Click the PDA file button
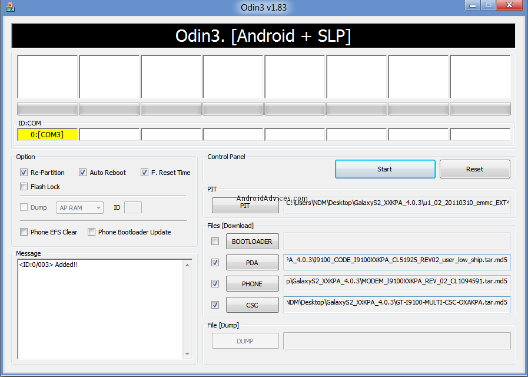Image resolution: width=528 pixels, height=377 pixels. point(252,263)
